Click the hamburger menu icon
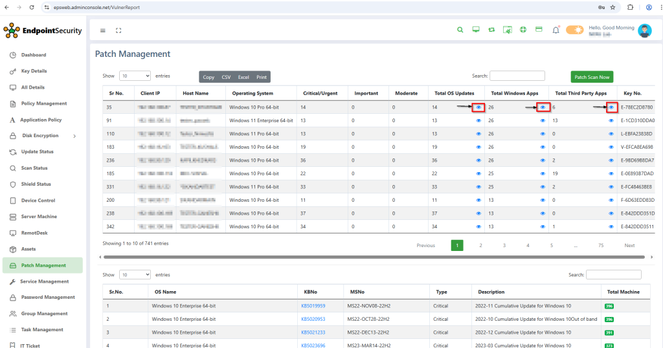 point(103,30)
